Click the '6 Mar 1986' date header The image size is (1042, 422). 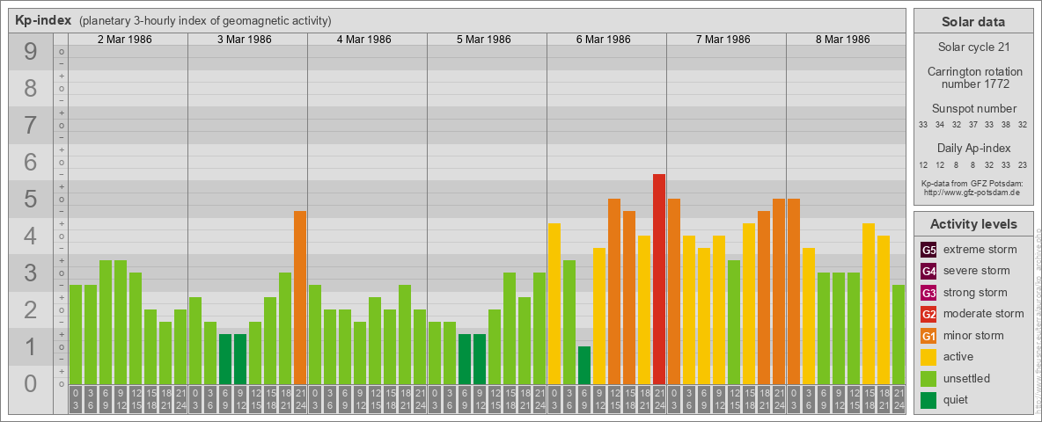point(604,40)
